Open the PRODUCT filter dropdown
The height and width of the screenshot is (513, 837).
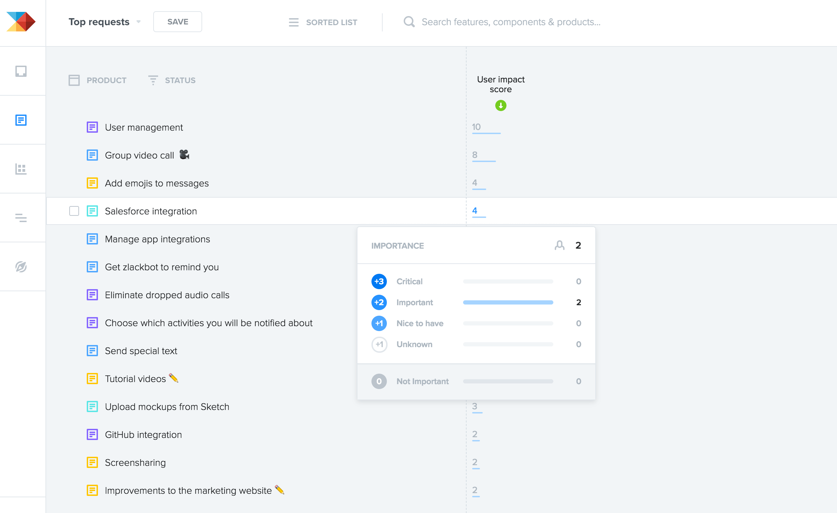[x=98, y=80]
